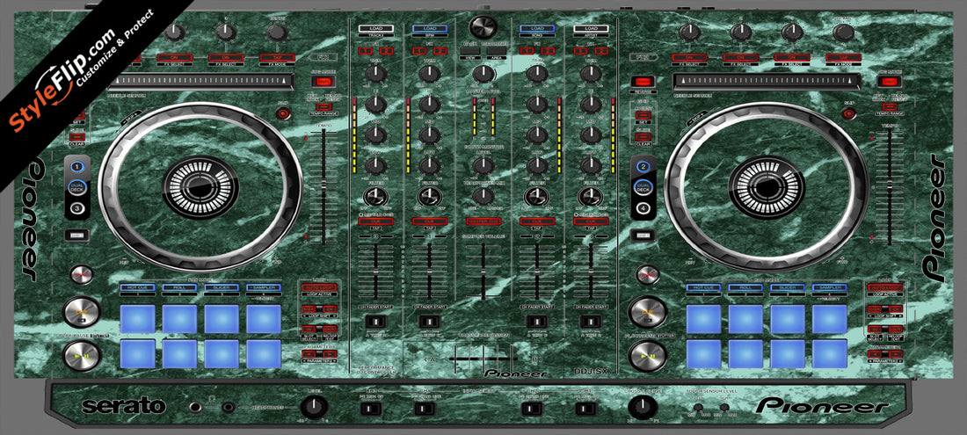This screenshot has height=435, width=967.
Task: Click the LOAD button above BPM
Action: click(429, 29)
